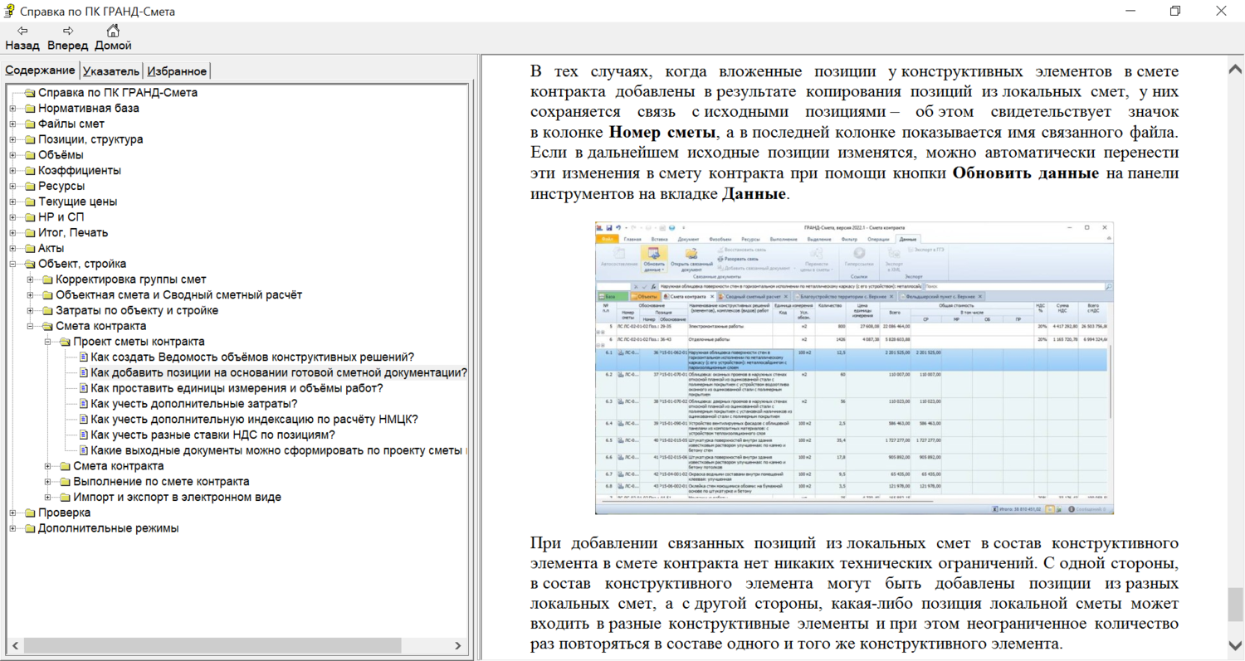
Task: Switch to the Указатель tab
Action: point(111,71)
